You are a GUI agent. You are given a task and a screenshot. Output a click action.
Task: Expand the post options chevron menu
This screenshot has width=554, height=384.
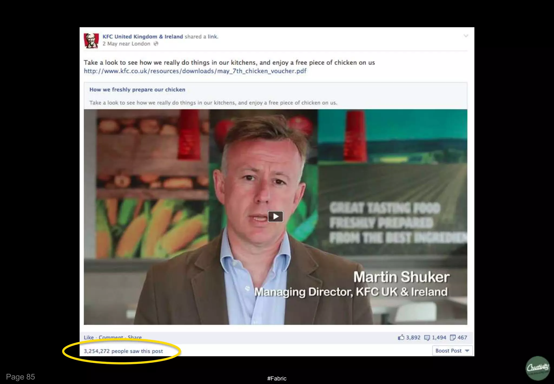pyautogui.click(x=466, y=36)
